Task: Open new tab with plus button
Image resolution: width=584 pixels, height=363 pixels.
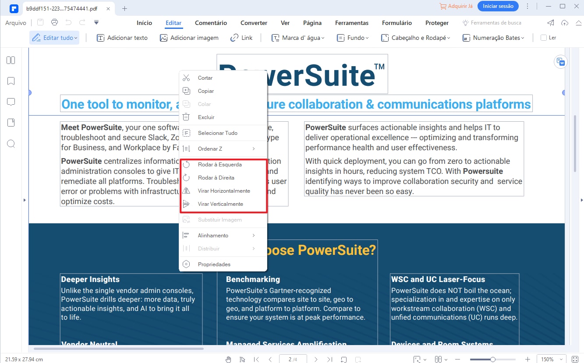Action: click(124, 8)
